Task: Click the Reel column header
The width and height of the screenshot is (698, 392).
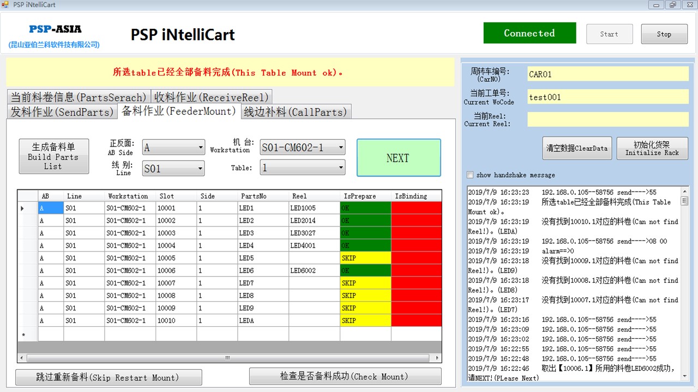Action: pos(314,196)
